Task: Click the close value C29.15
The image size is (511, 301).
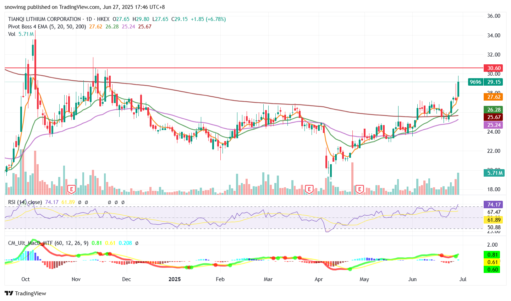Action: click(x=180, y=19)
